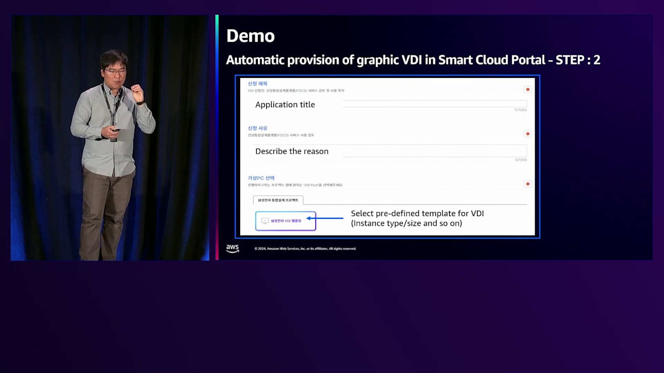The height and width of the screenshot is (373, 664).
Task: Click the red gear icon beside 가상PC 선택
Action: pyautogui.click(x=527, y=183)
